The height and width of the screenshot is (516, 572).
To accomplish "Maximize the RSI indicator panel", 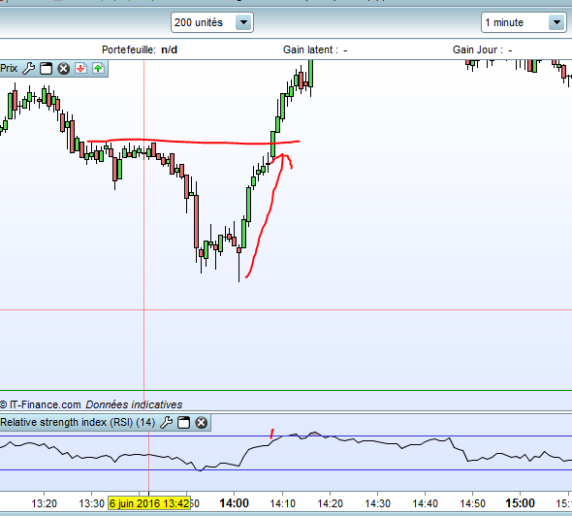I will tap(183, 422).
